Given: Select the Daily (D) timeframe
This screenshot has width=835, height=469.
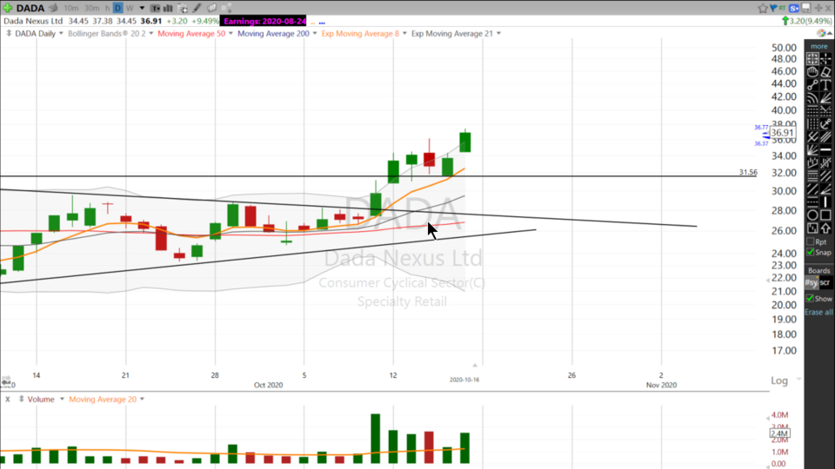Looking at the screenshot, I should click(117, 8).
